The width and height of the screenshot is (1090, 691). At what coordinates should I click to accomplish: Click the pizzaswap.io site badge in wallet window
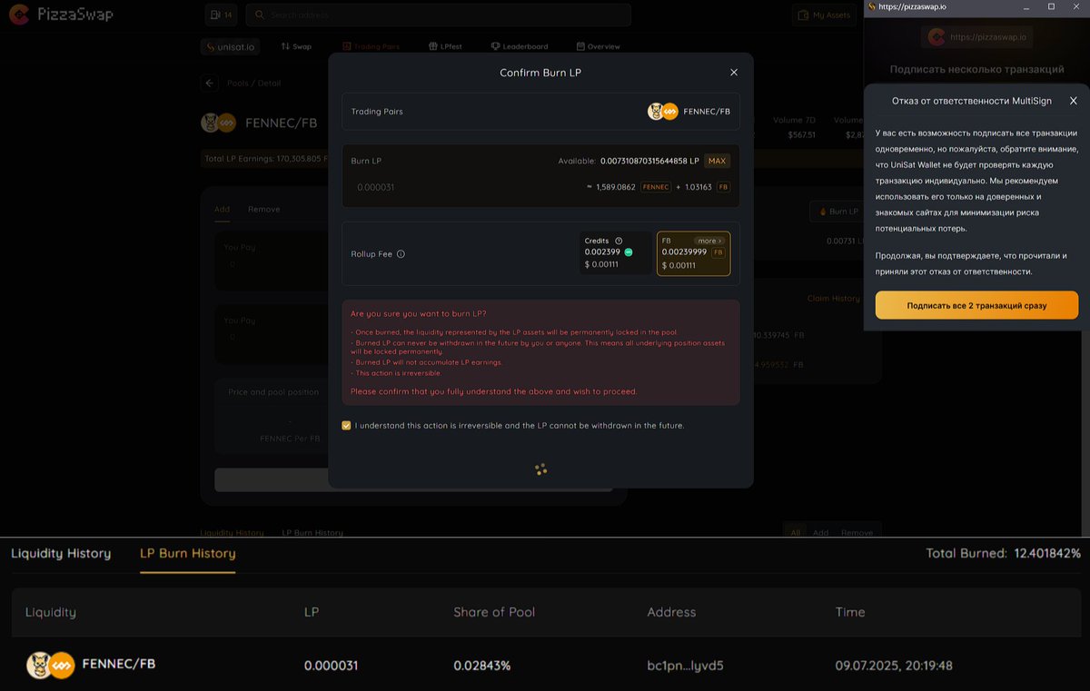976,37
